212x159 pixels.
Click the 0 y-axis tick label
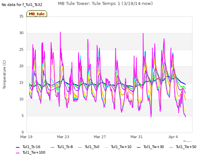click(23, 132)
